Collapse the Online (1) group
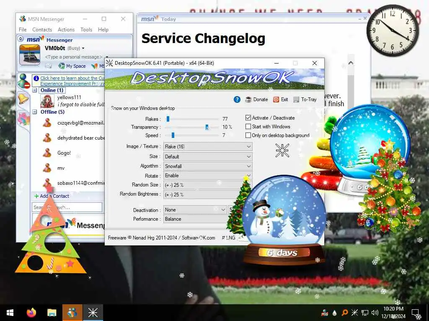The width and height of the screenshot is (429, 321). (35, 90)
